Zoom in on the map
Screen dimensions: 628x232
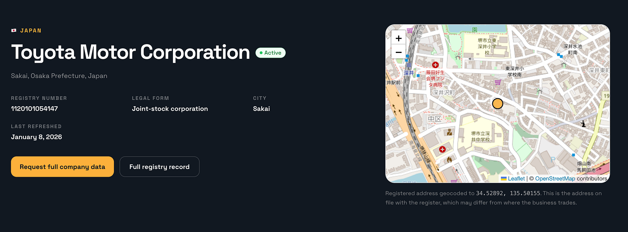click(399, 38)
